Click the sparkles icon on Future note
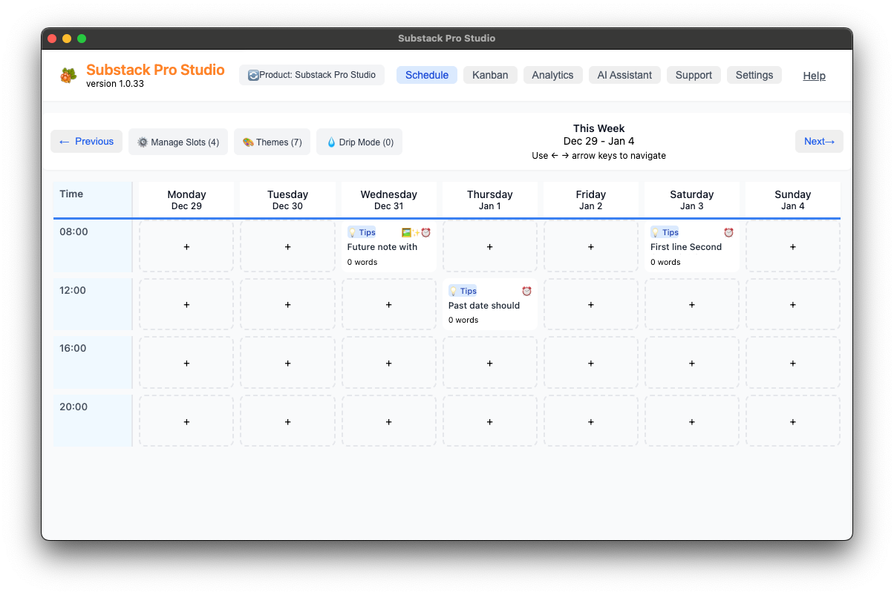The height and width of the screenshot is (595, 894). (416, 232)
